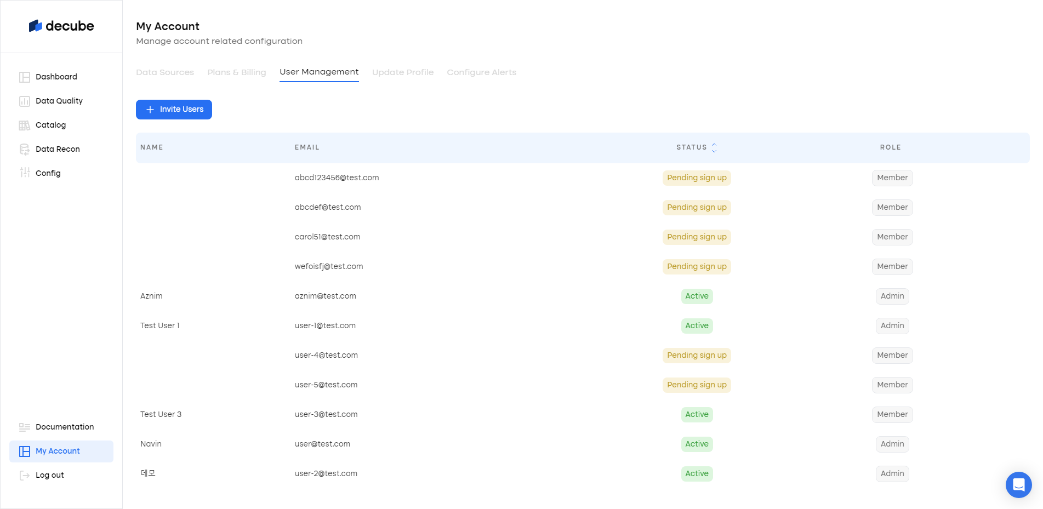Viewport: 1043px width, 509px height.
Task: Click the Active status for Navin
Action: click(x=697, y=444)
